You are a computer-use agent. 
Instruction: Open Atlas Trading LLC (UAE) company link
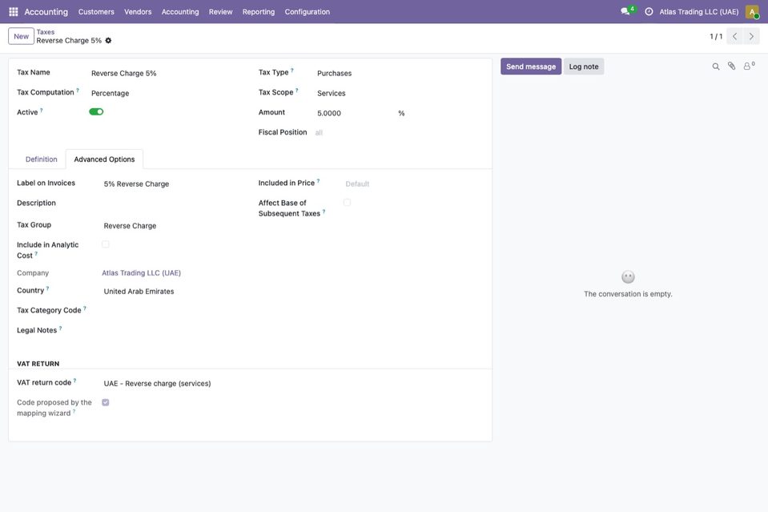141,273
